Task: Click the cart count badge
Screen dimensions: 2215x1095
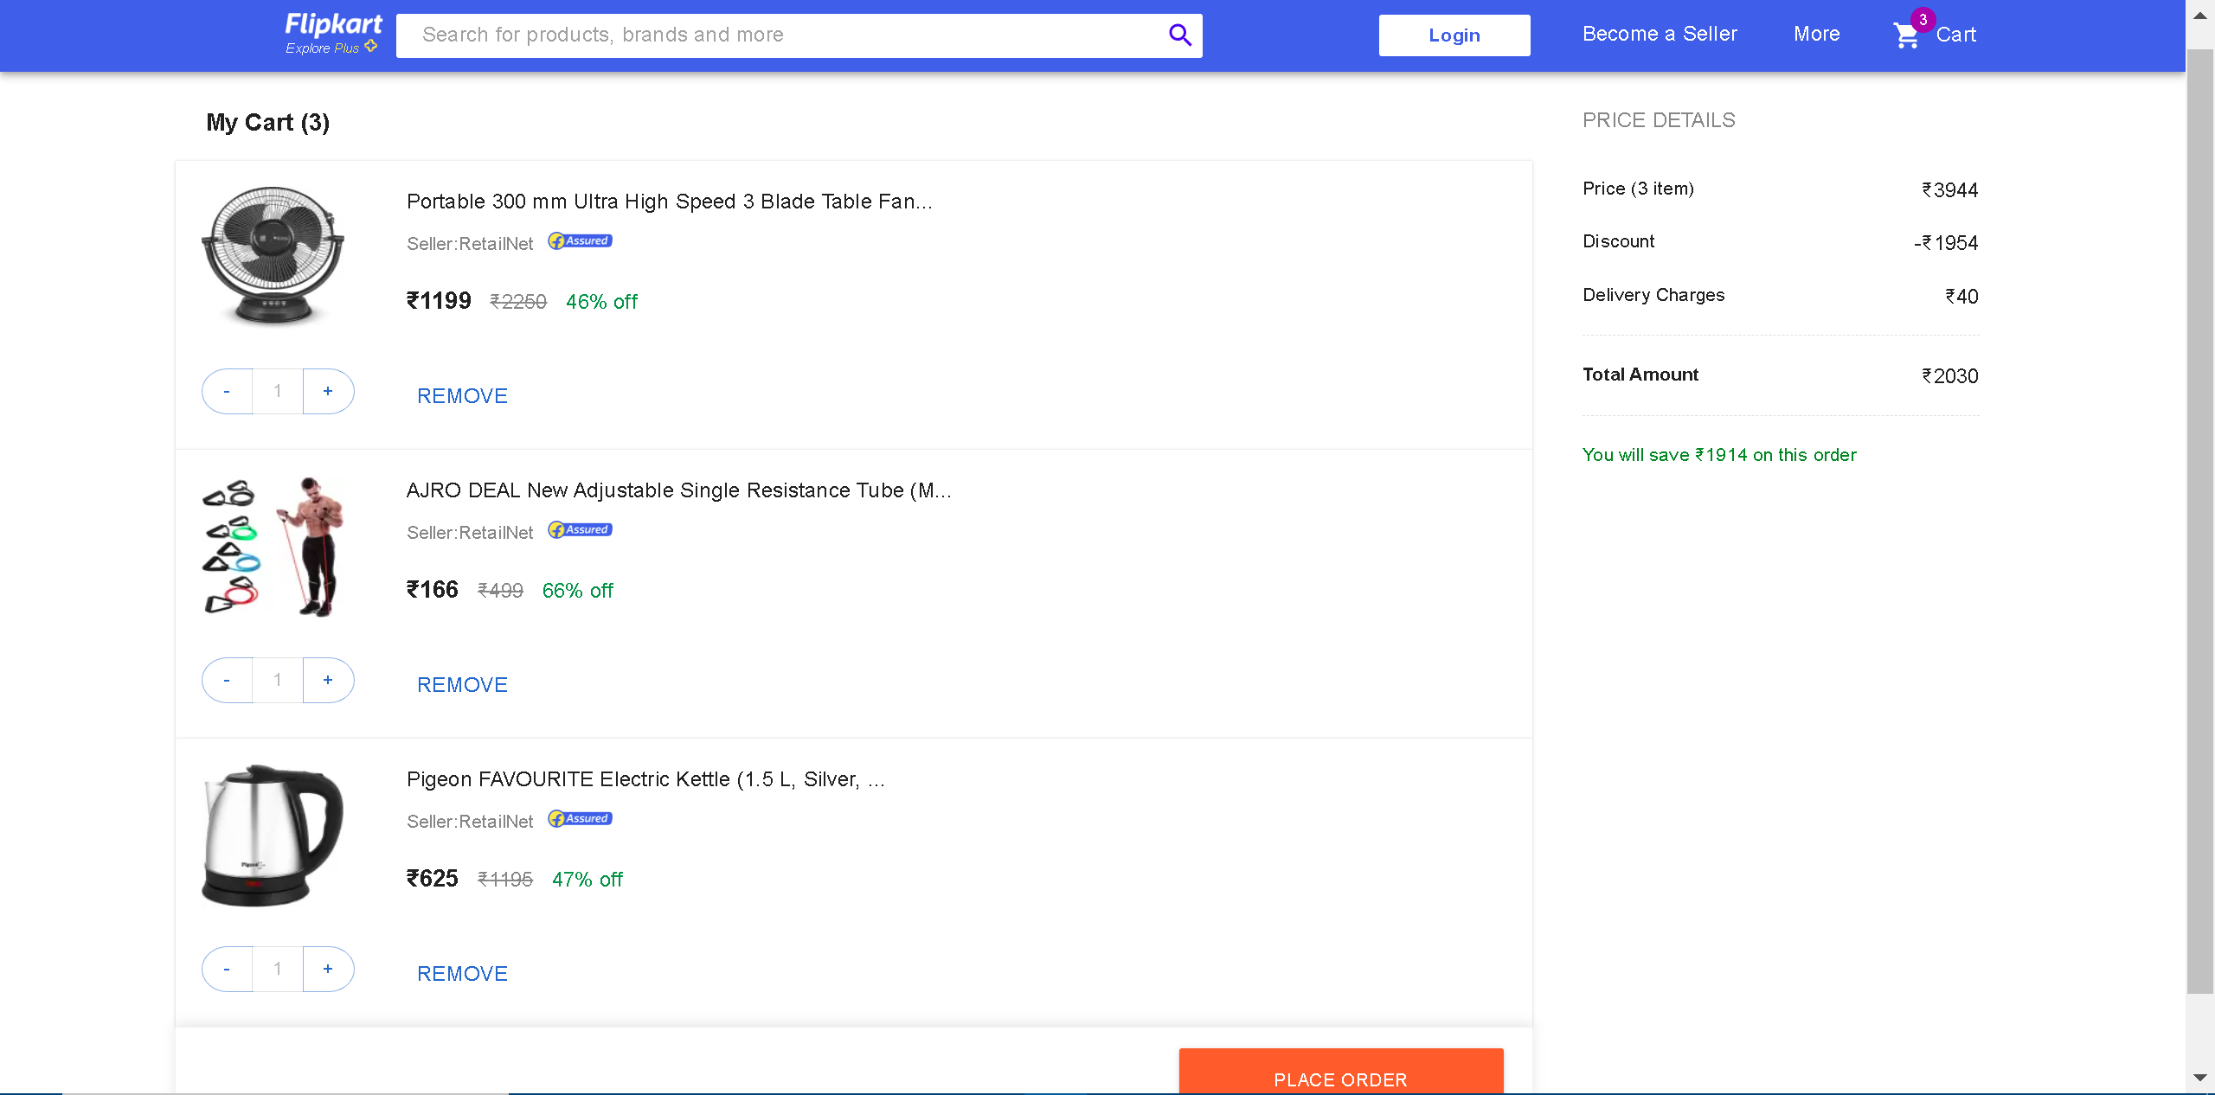Action: 1923,19
